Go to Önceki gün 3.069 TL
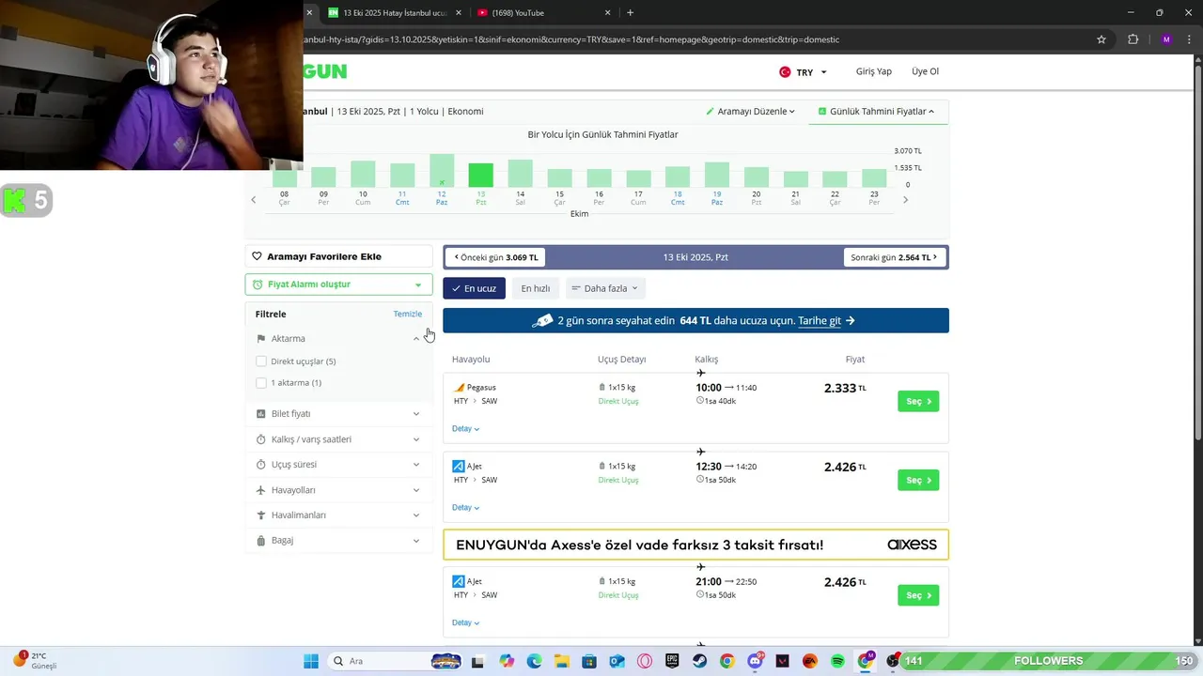 [496, 257]
